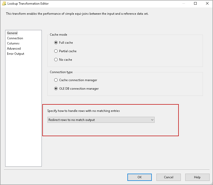Choose the Partial cache option
This screenshot has width=213, height=185.
[x=56, y=51]
